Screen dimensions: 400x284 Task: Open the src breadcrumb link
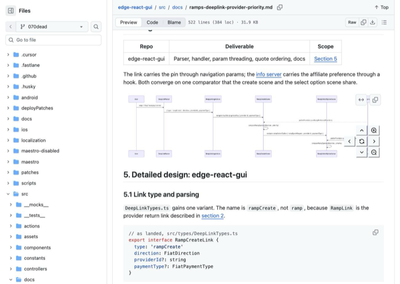tap(162, 7)
